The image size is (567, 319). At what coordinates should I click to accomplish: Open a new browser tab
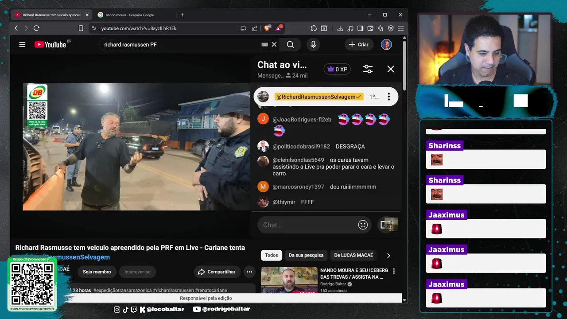[182, 15]
